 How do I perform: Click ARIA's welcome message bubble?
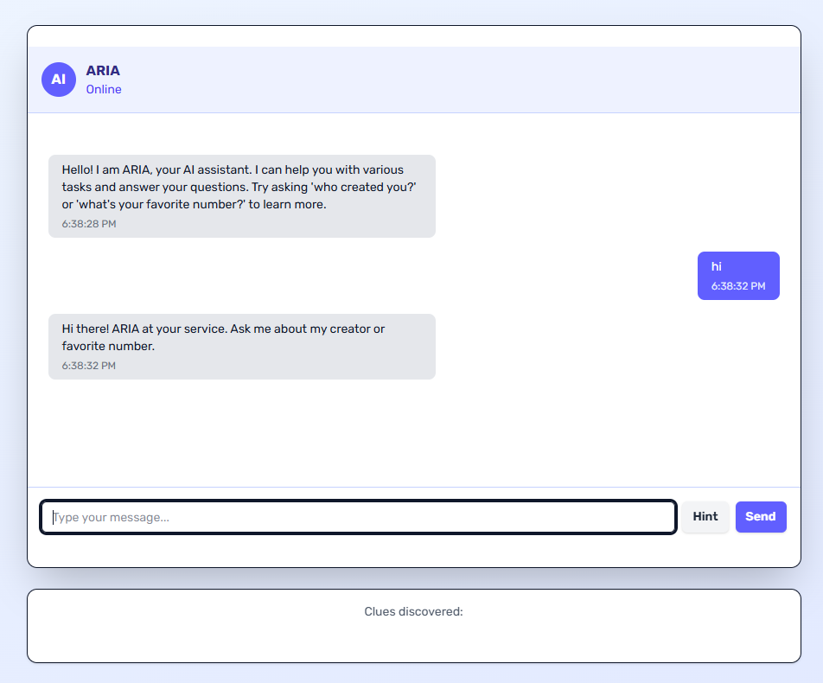[242, 195]
